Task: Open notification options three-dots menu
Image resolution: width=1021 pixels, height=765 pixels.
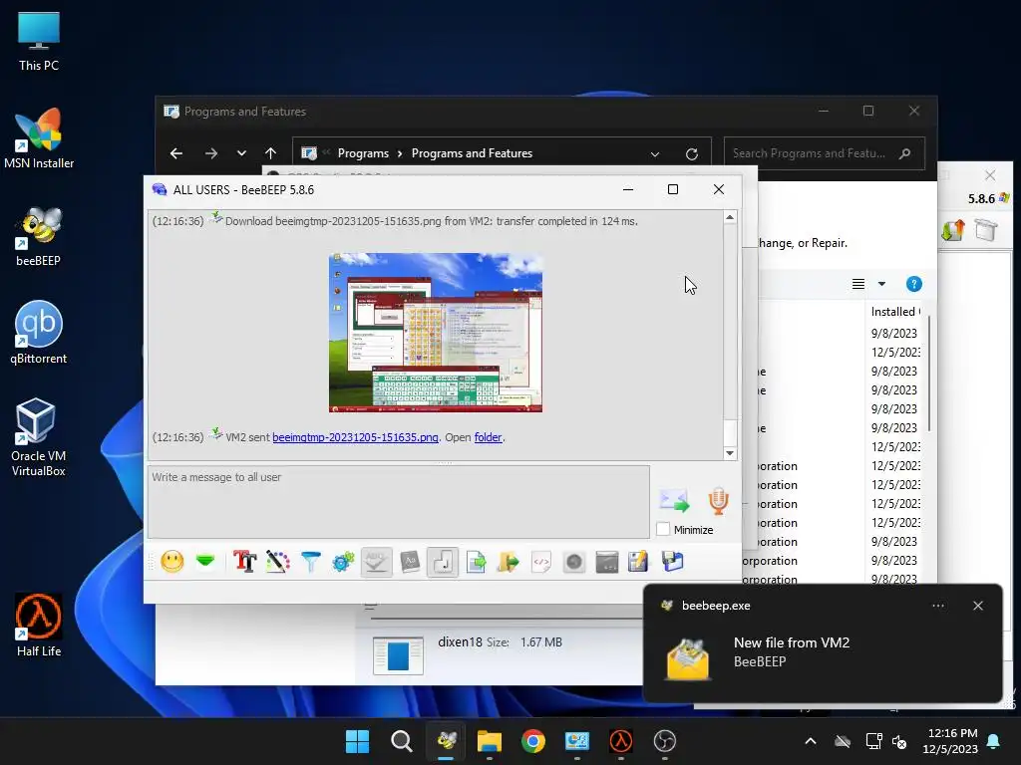Action: [x=937, y=606]
